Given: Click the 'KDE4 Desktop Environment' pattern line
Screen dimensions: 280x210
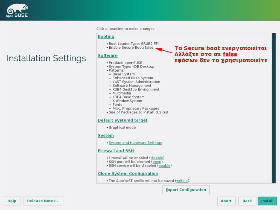Looking at the screenshot, I should point(136,89).
